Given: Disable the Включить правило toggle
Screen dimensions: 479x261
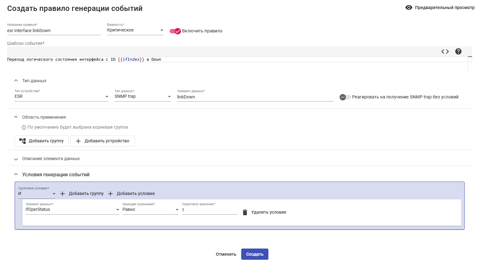Looking at the screenshot, I should tap(175, 31).
